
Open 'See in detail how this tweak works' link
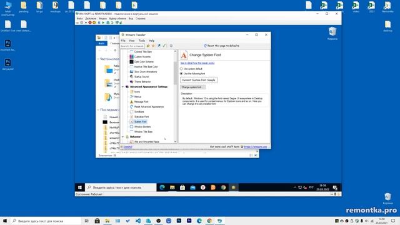[197, 63]
